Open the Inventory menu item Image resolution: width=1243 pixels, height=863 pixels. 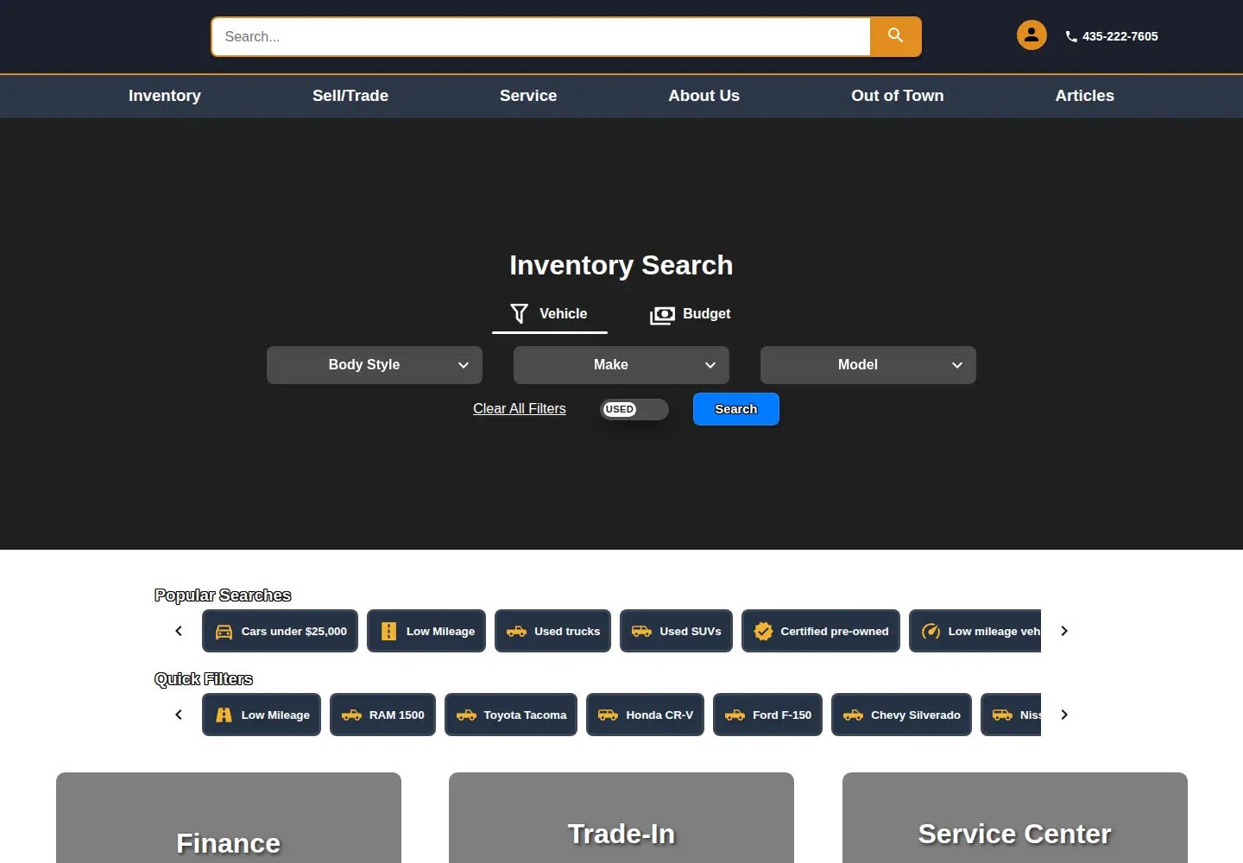pyautogui.click(x=165, y=96)
